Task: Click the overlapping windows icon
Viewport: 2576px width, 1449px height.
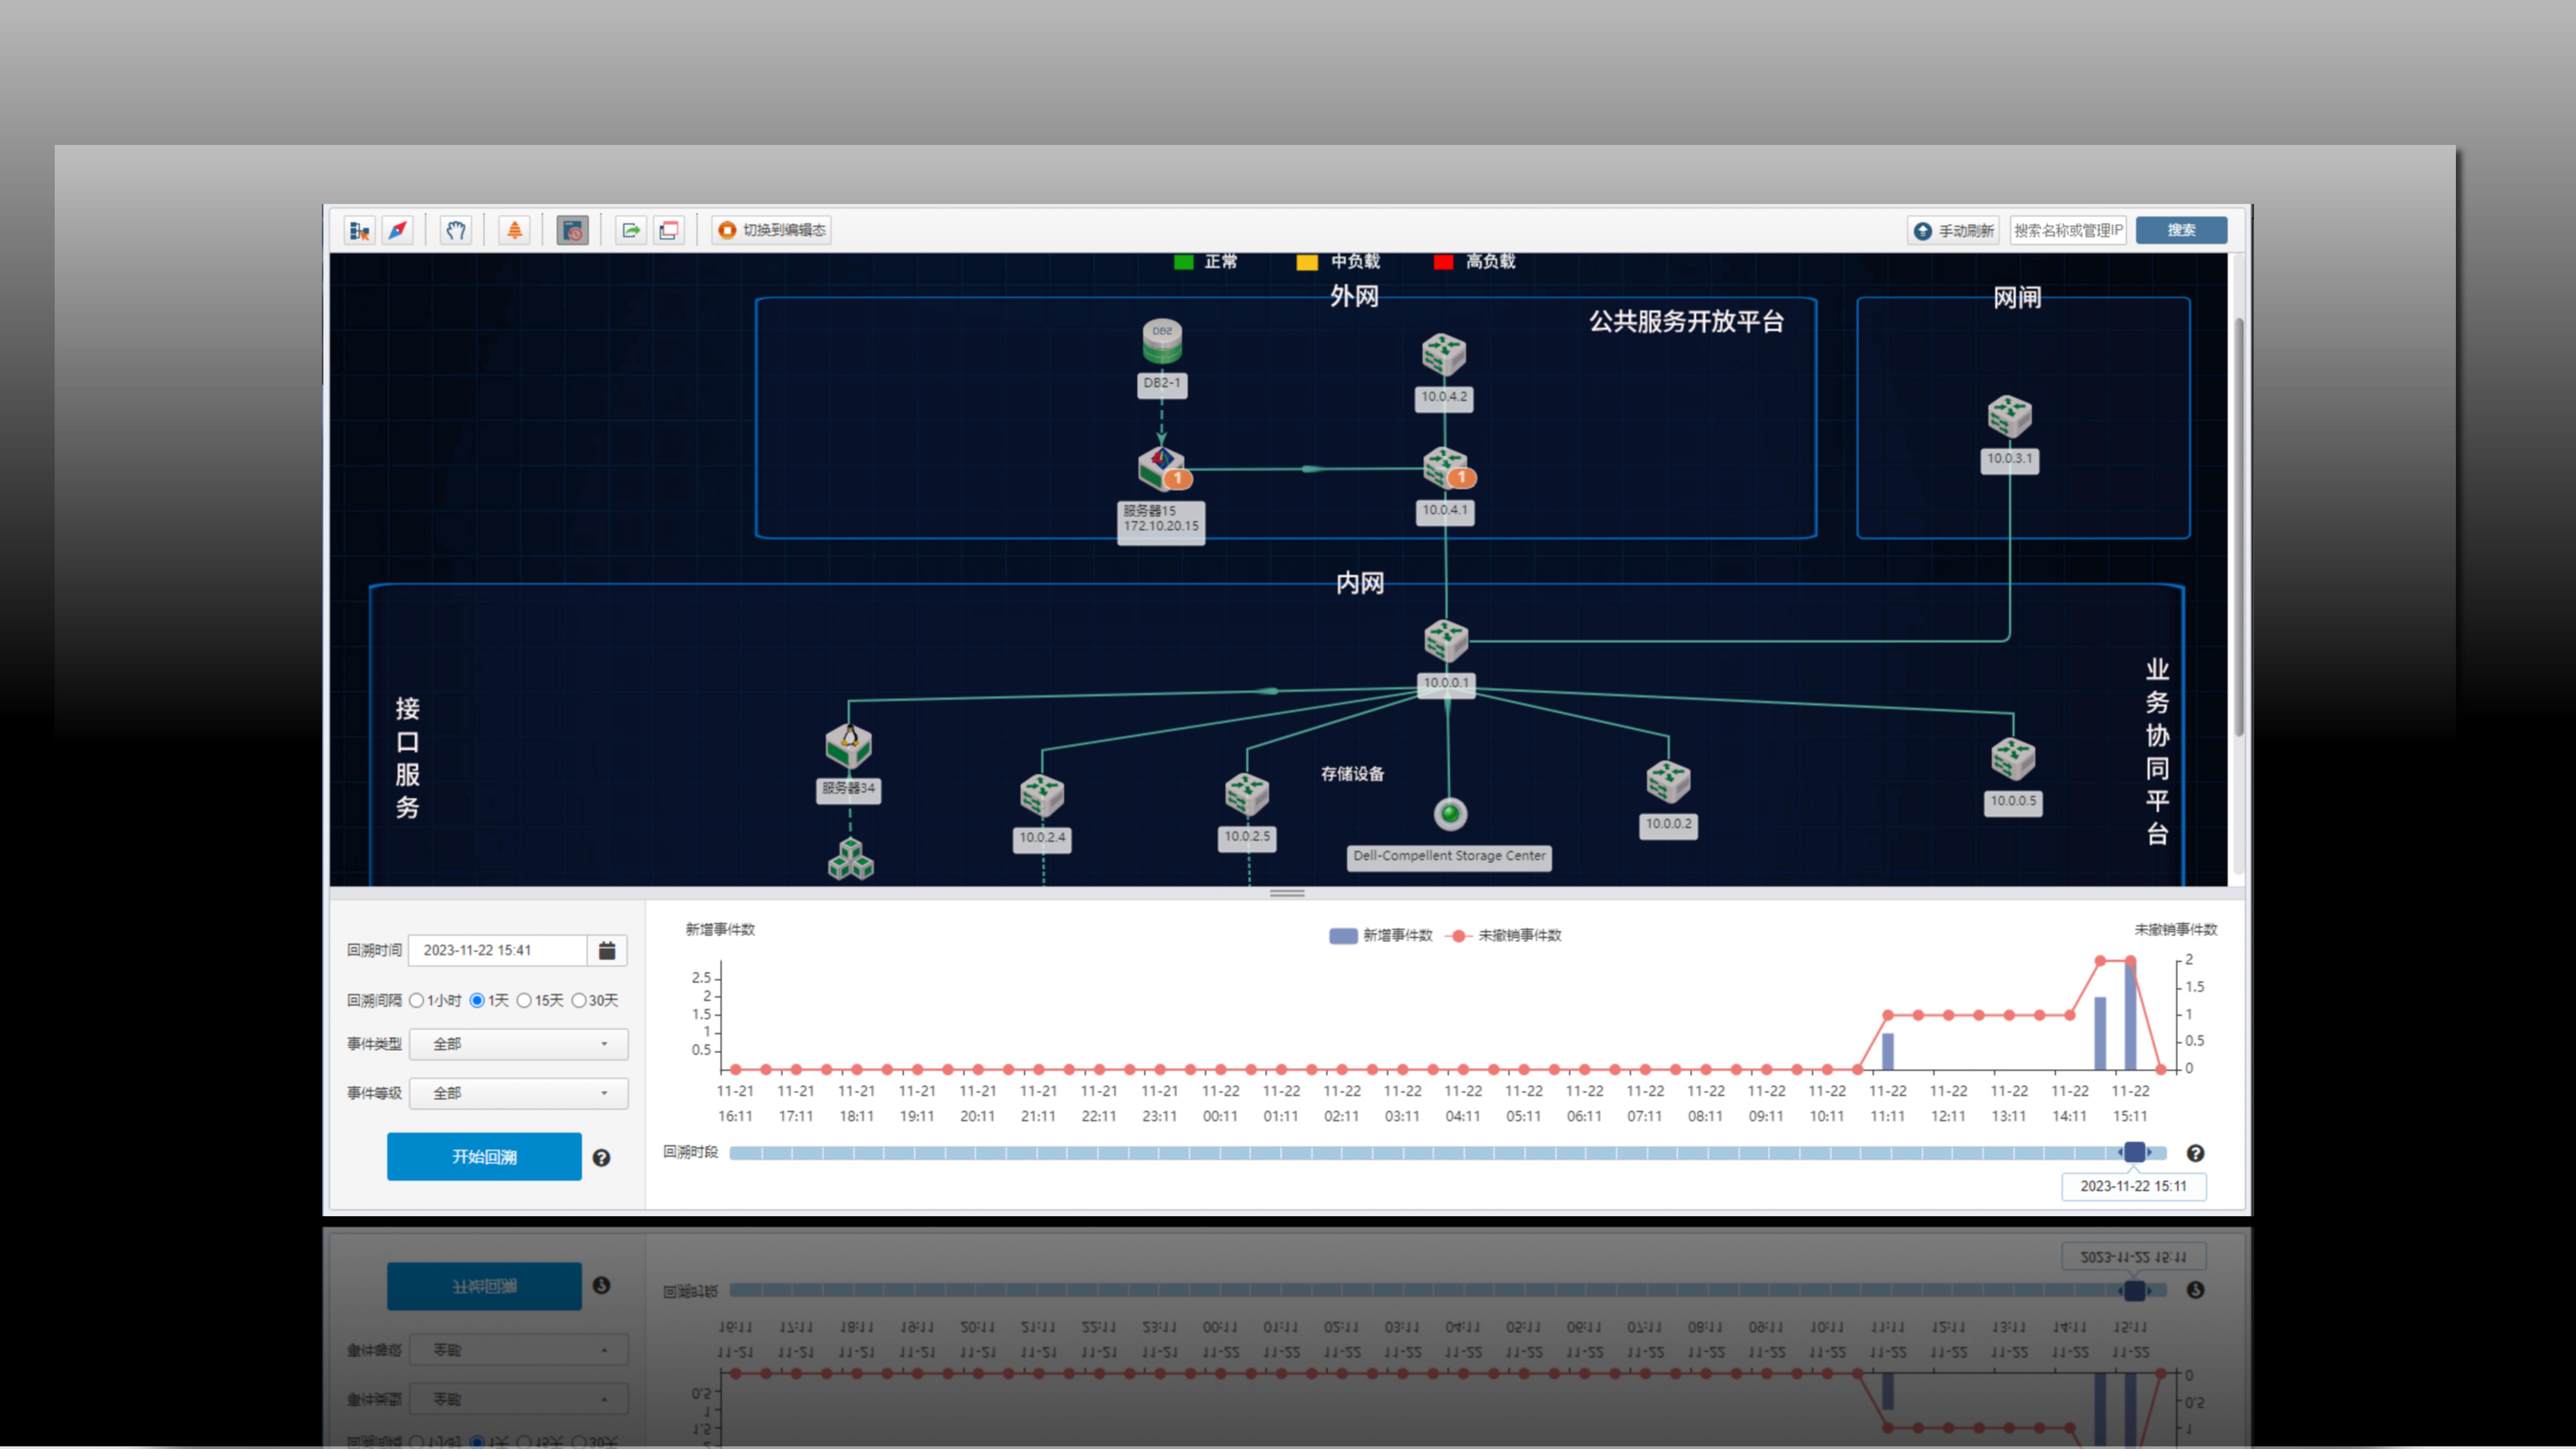Action: point(669,230)
